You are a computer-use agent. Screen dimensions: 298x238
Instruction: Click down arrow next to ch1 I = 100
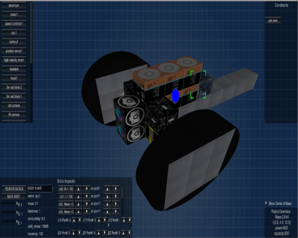tap(87, 196)
